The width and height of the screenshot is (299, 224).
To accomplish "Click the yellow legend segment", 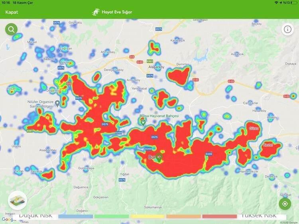I will tap(148, 216).
